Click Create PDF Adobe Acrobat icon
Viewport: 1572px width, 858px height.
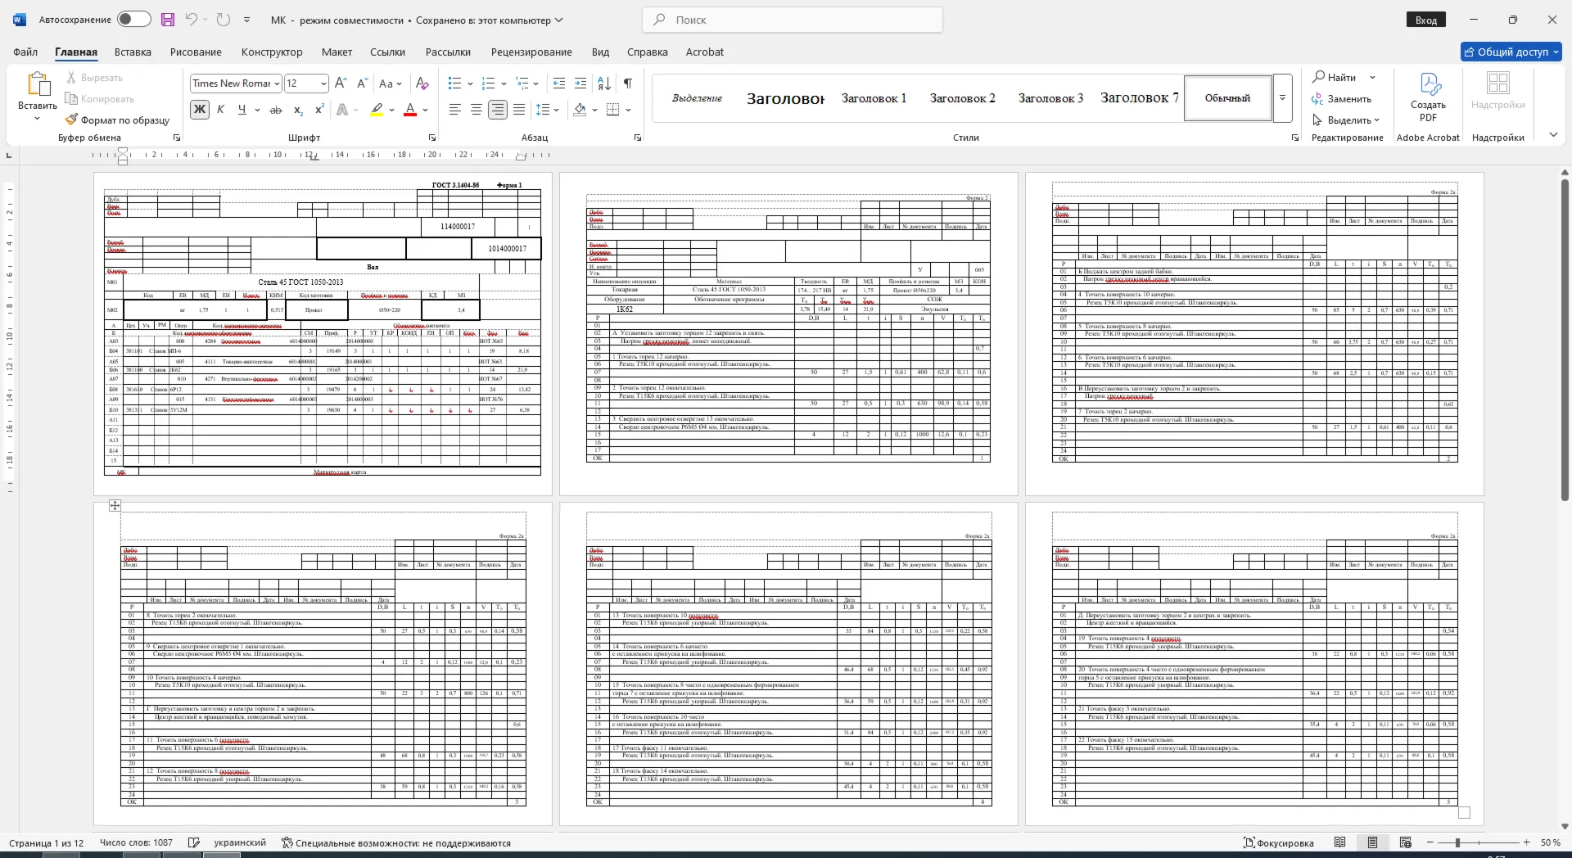1428,97
